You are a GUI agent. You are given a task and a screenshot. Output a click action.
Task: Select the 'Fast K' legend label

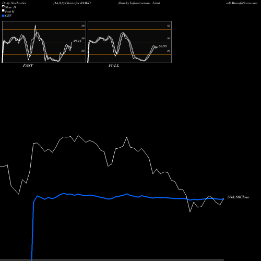coord(10,11)
